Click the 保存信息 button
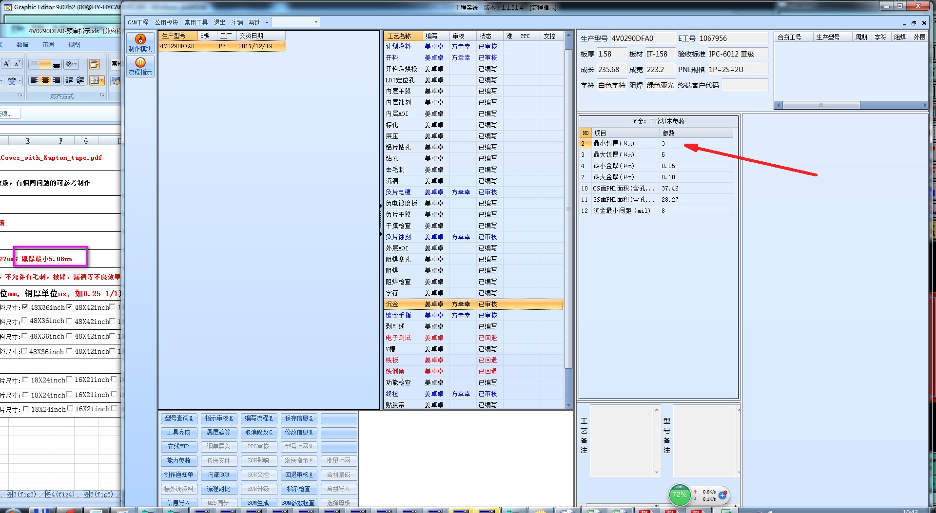The height and width of the screenshot is (513, 936). pos(299,418)
